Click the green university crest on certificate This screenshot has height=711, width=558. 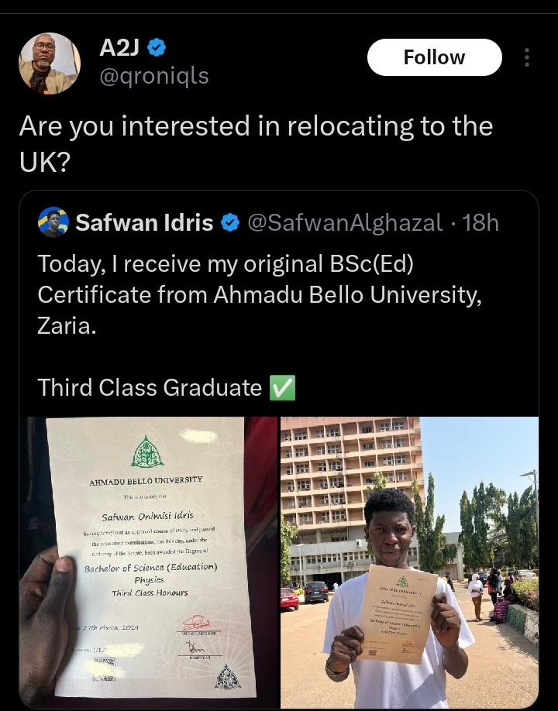point(147,452)
